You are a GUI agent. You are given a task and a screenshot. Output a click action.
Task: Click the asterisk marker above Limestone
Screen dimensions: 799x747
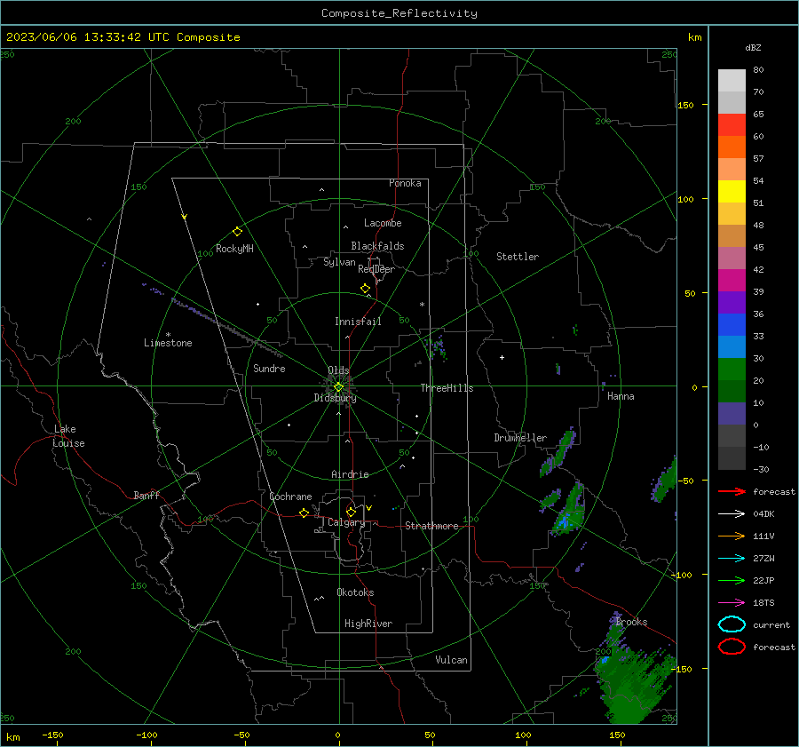pos(168,335)
